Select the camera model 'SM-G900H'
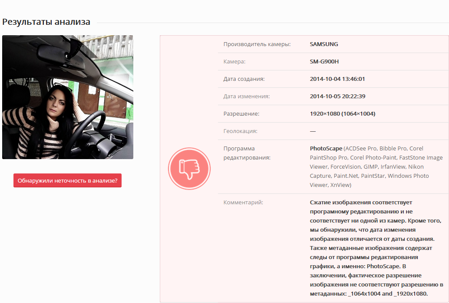 (x=324, y=62)
